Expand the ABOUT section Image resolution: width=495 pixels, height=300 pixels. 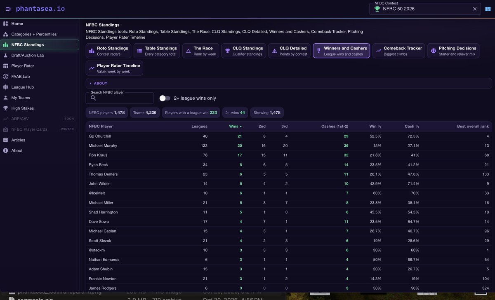click(x=289, y=83)
